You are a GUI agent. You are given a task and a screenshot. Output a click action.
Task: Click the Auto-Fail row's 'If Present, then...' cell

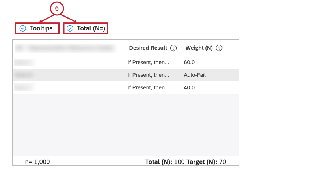[149, 75]
